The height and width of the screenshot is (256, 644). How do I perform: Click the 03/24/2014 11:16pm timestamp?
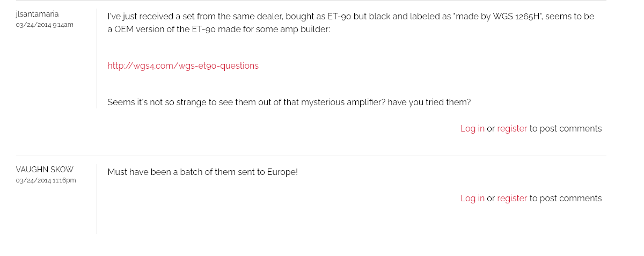(x=46, y=180)
